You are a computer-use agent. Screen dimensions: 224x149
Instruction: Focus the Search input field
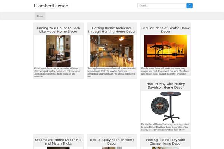click(162, 6)
